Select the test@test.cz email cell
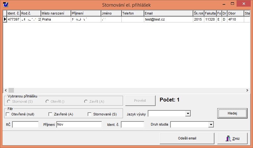The height and width of the screenshot is (148, 253). (168, 19)
